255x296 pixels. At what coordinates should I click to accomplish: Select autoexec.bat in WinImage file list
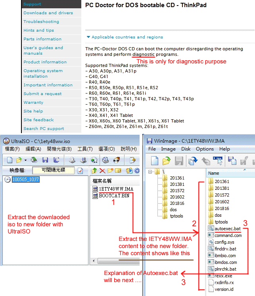pyautogui.click(x=228, y=229)
